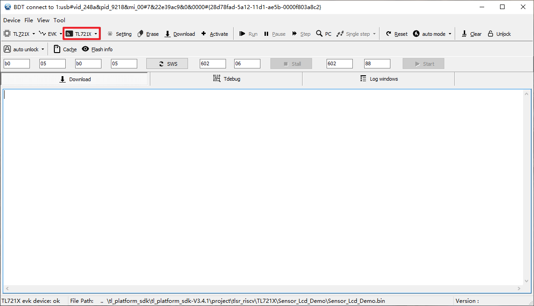This screenshot has width=534, height=306.
Task: Click the vertical scrollbar down arrow
Action: coord(526,281)
